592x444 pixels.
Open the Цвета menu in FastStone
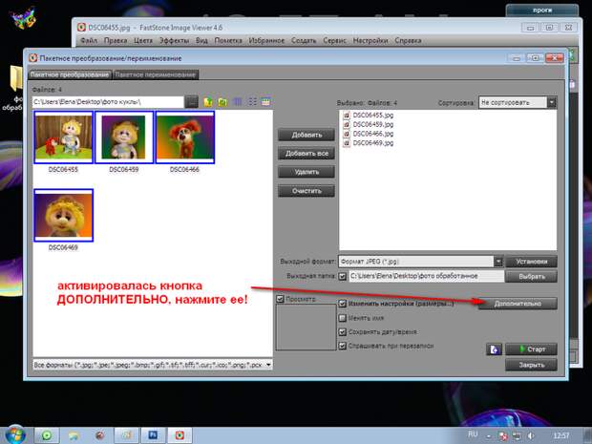(143, 40)
